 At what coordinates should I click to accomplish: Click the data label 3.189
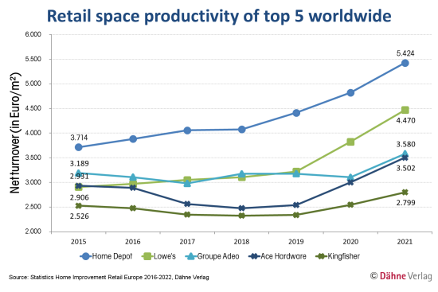click(80, 164)
